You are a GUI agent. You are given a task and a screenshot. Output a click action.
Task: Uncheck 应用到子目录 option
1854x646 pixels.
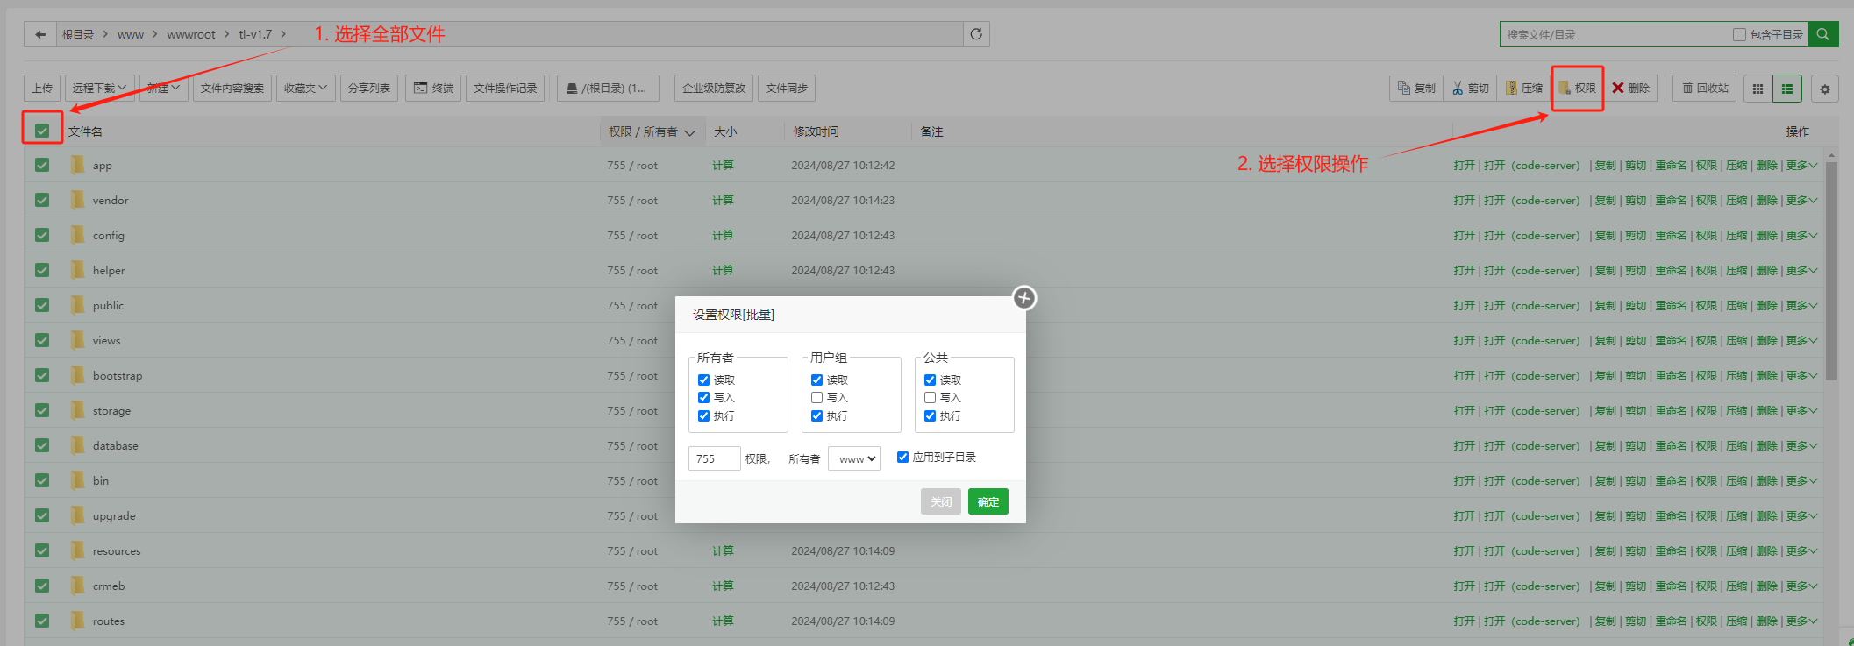(x=902, y=458)
